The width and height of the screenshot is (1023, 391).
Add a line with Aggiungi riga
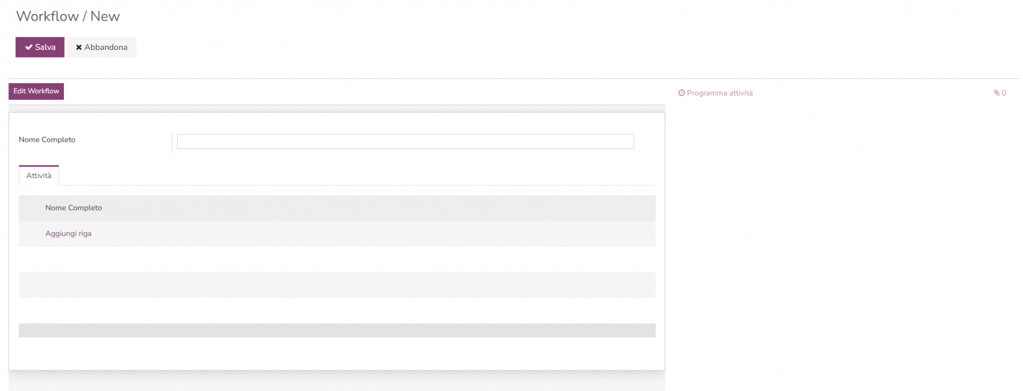tap(68, 234)
